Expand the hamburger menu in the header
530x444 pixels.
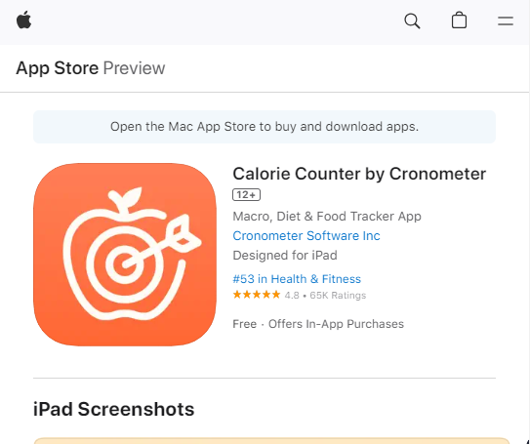click(x=506, y=20)
